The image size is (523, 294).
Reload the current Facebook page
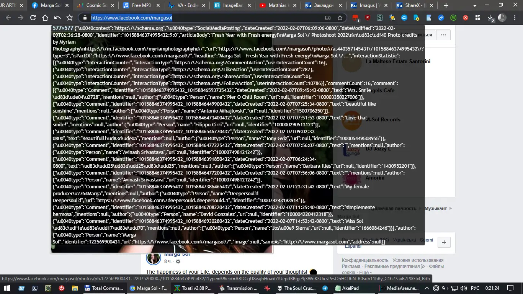coord(33,18)
